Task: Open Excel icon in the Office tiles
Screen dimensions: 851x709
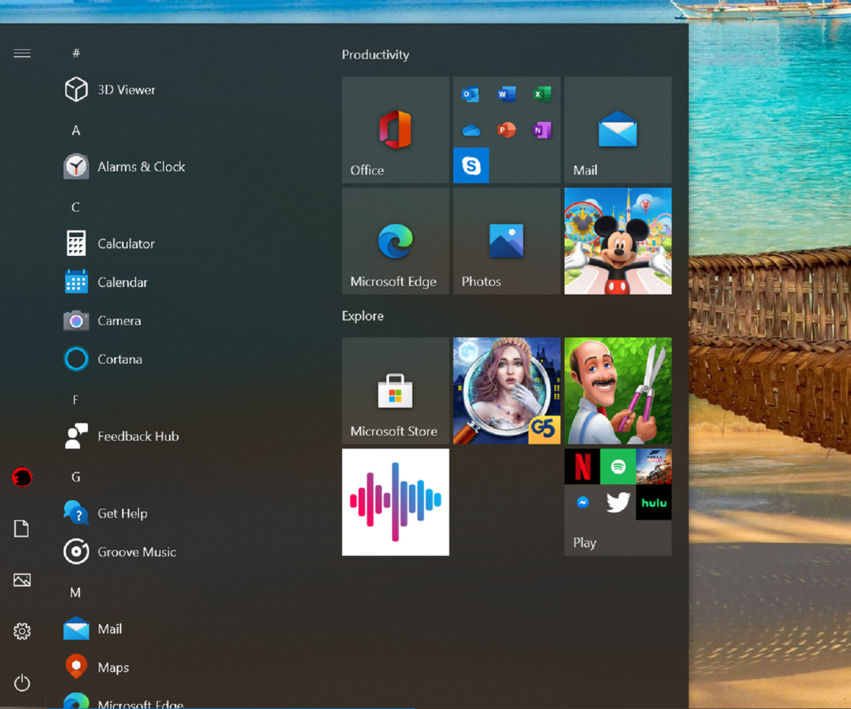Action: [543, 93]
